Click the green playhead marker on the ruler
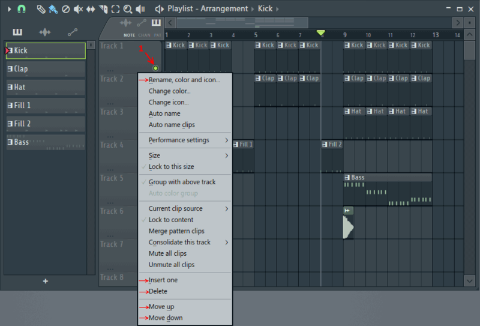The height and width of the screenshot is (326, 480). [320, 32]
